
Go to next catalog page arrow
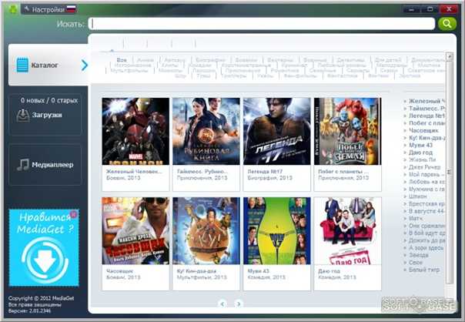coord(238,304)
